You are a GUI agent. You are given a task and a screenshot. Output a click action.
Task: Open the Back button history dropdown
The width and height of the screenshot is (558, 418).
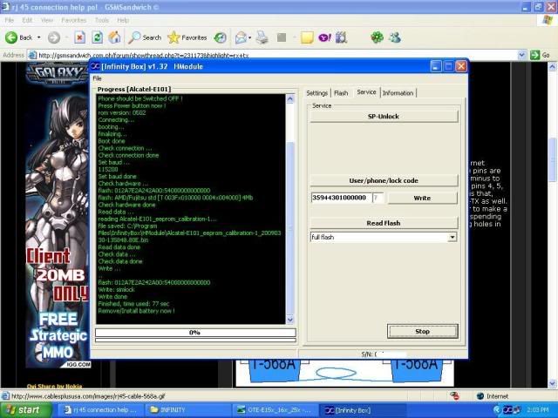coord(38,37)
